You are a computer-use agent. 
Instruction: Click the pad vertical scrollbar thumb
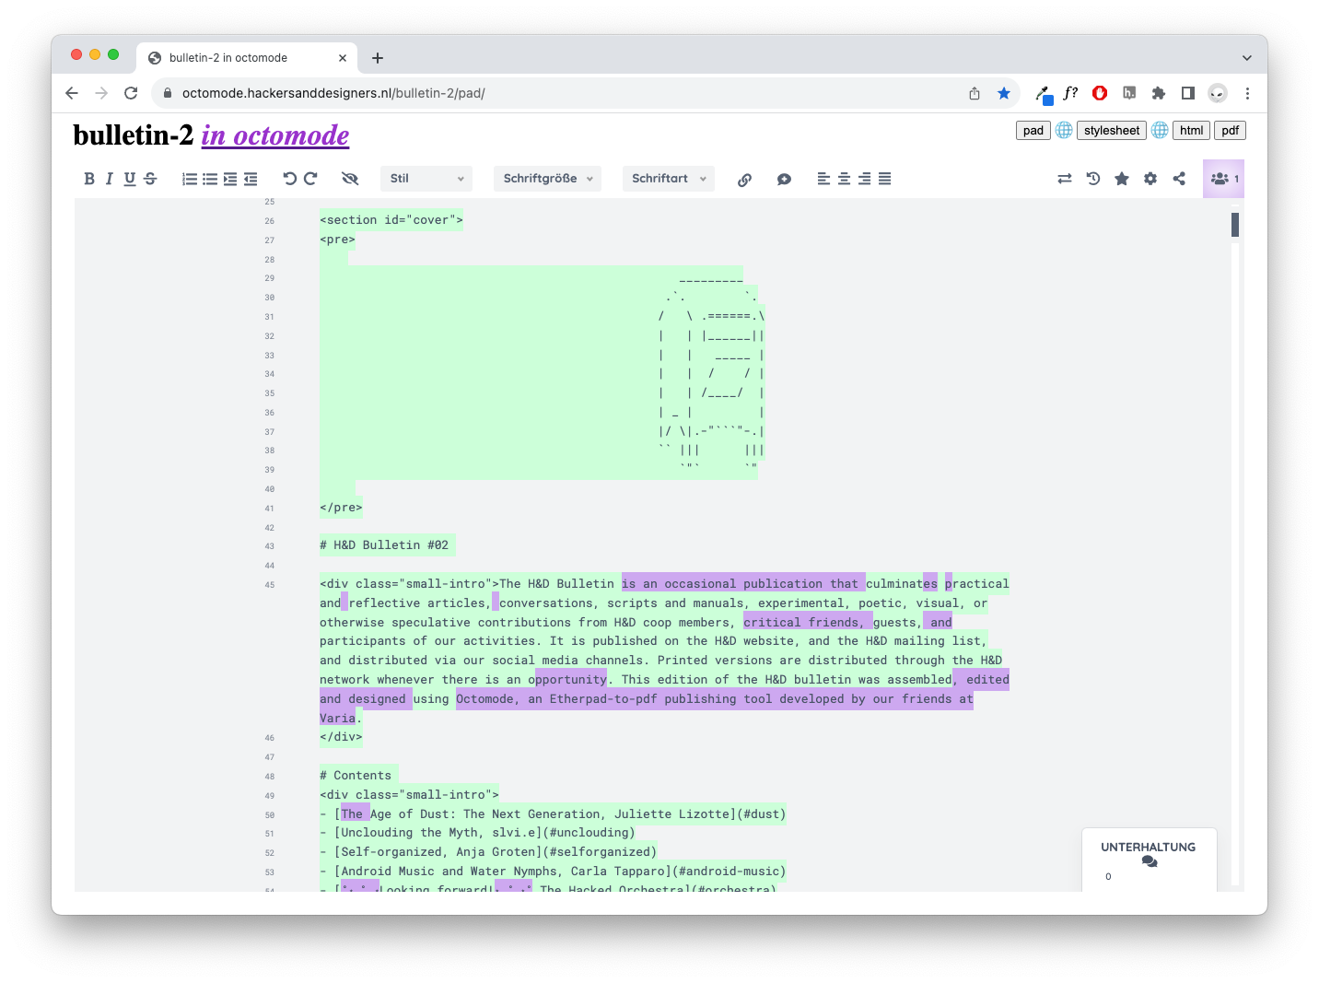pos(1235,225)
